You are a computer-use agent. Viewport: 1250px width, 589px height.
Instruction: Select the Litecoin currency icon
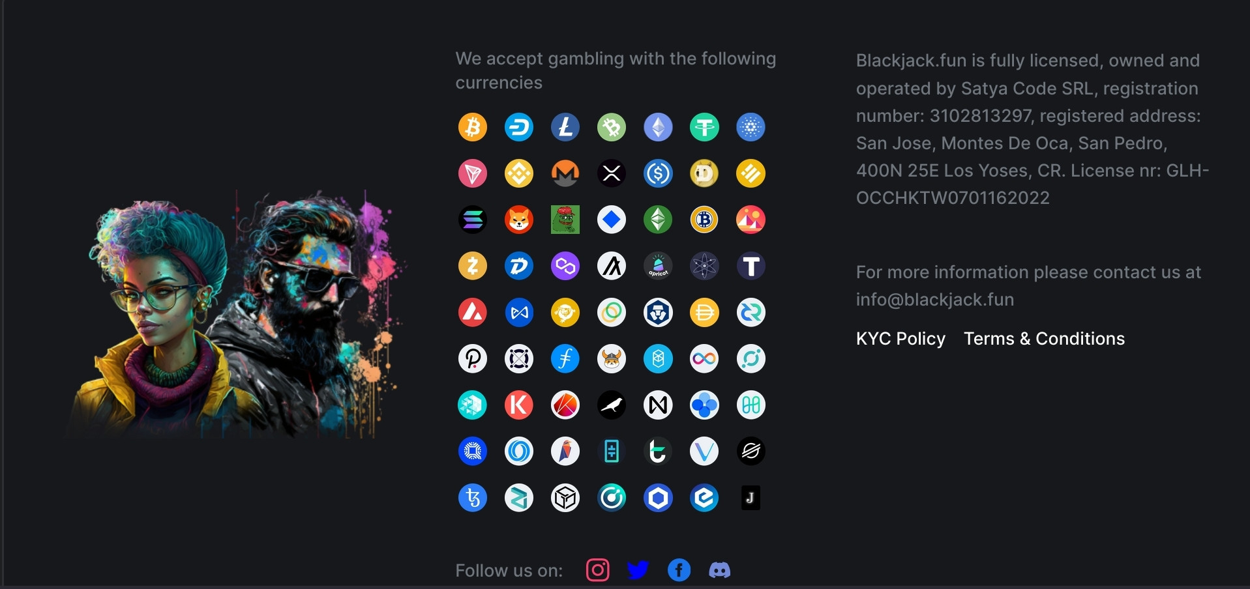coord(565,127)
